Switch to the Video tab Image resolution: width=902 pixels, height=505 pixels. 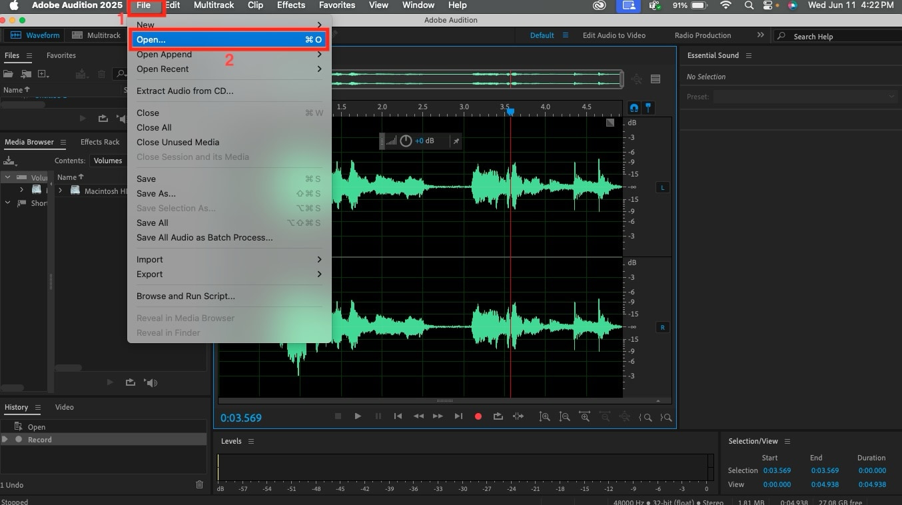(x=65, y=407)
